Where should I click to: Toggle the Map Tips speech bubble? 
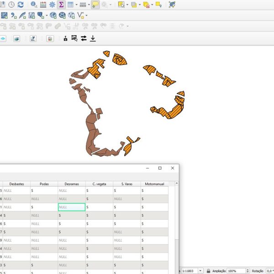click(95, 5)
